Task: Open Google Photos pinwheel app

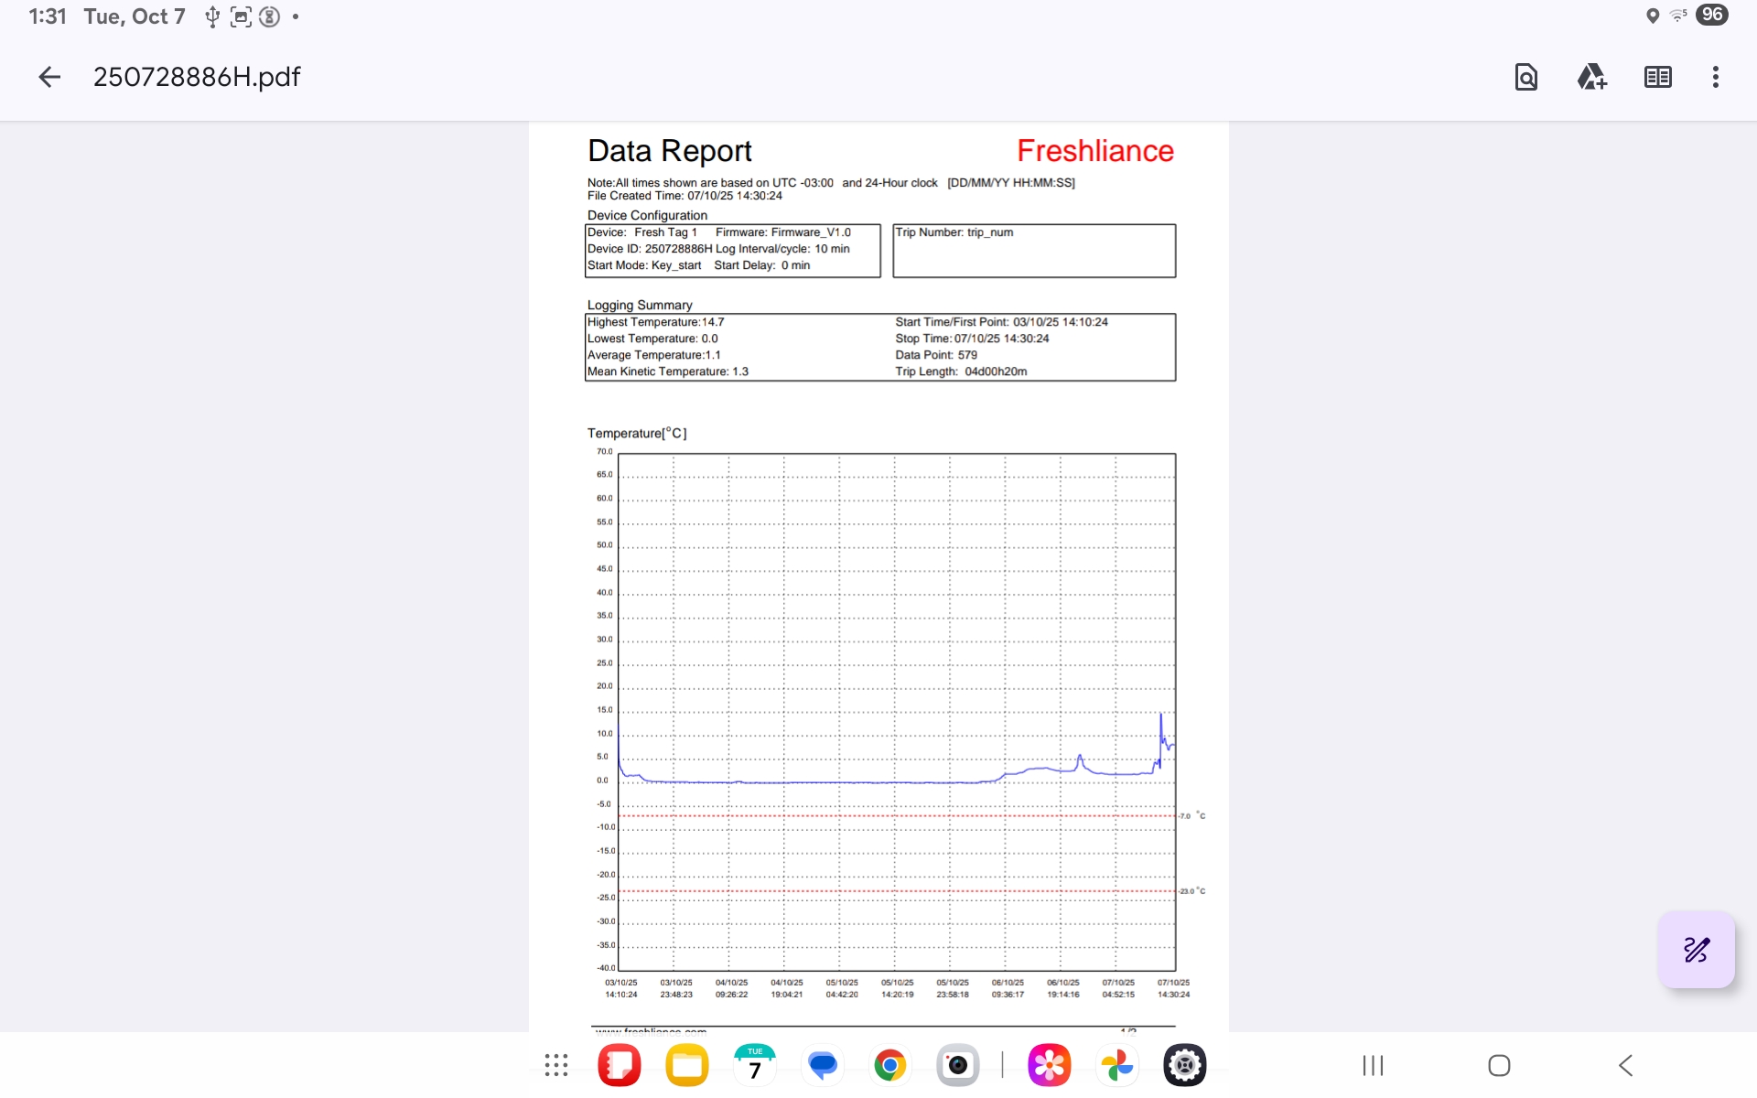Action: (1116, 1065)
